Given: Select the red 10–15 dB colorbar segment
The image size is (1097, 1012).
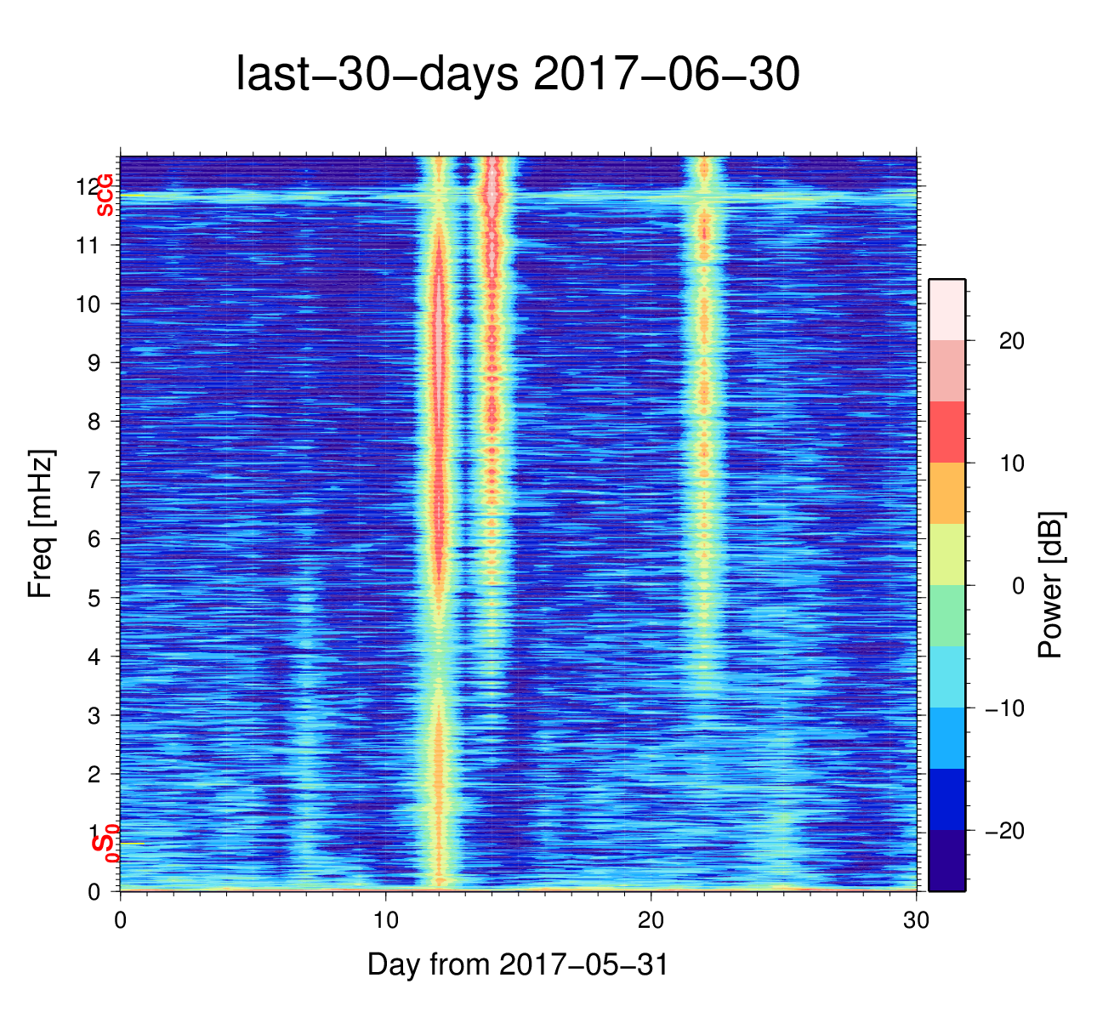Looking at the screenshot, I should click(946, 432).
